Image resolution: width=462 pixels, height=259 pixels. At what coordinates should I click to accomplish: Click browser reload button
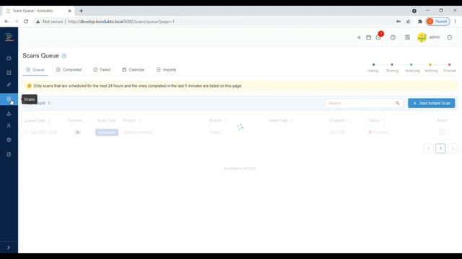click(x=26, y=22)
